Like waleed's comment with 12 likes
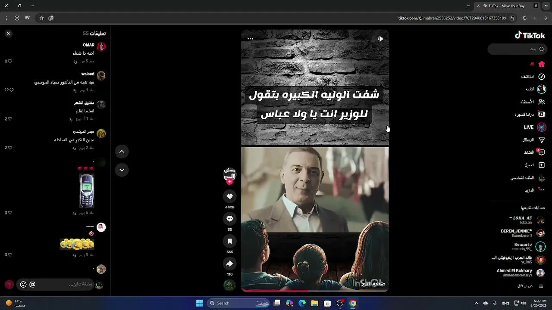Screen dimensions: 552x310 pyautogui.click(x=11, y=90)
